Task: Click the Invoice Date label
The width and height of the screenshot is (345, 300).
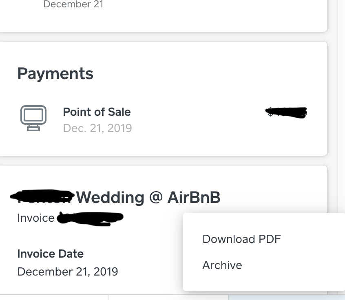Action: [x=51, y=254]
